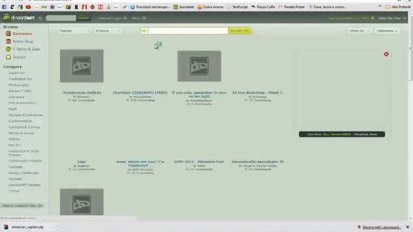The width and height of the screenshot is (413, 232).
Task: Open the '[Random GIVEAWAY] [FREE]' deviation title
Action: point(140,93)
